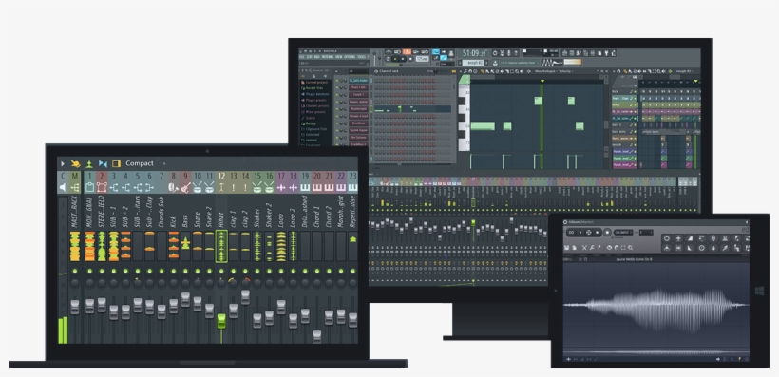
Task: Select the Chords Sub mixer track label
Action: click(161, 212)
